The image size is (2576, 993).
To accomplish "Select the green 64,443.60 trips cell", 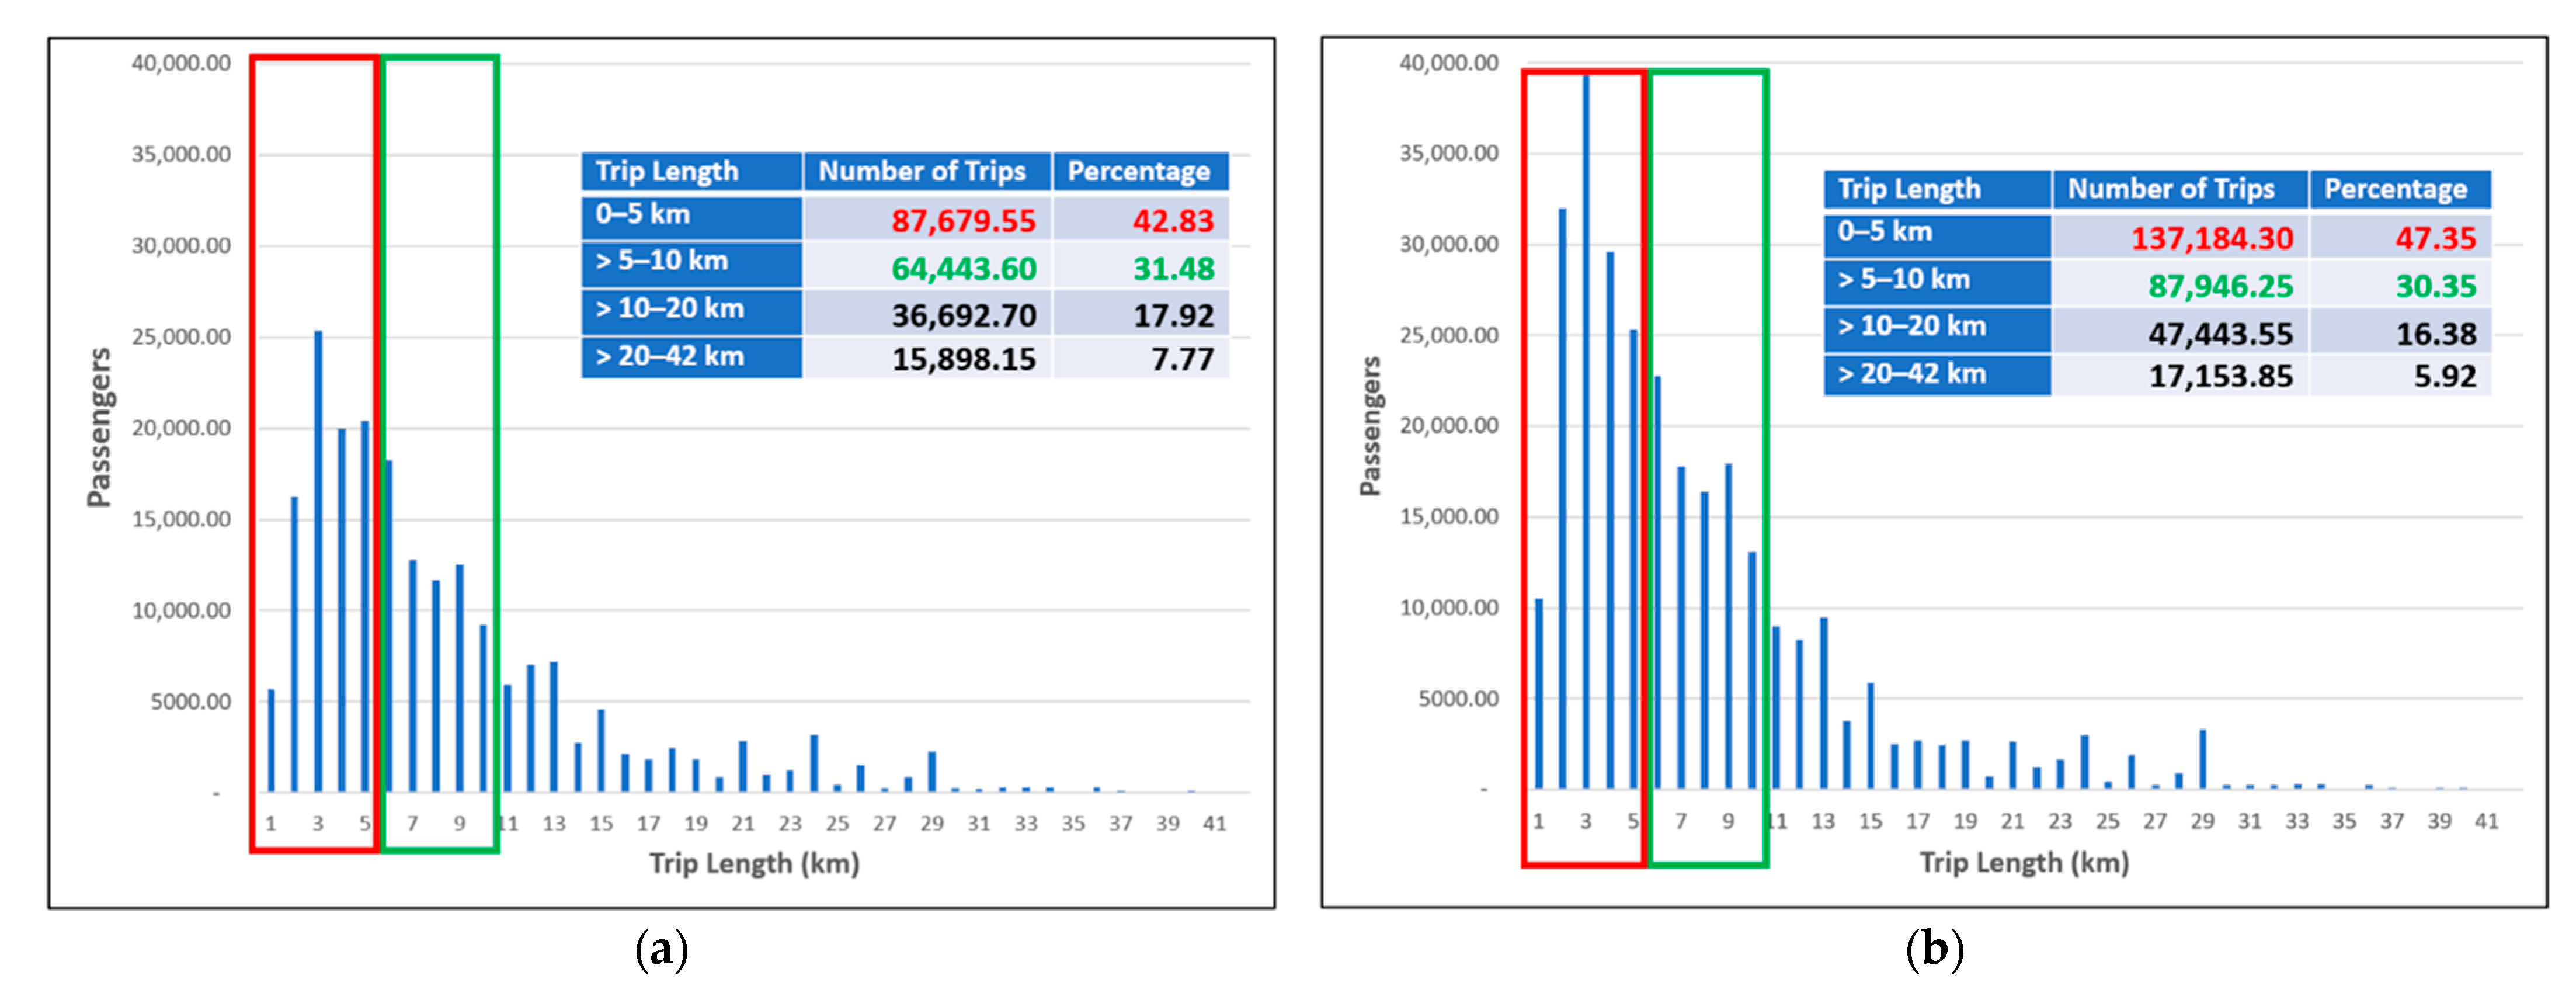I will click(x=962, y=268).
